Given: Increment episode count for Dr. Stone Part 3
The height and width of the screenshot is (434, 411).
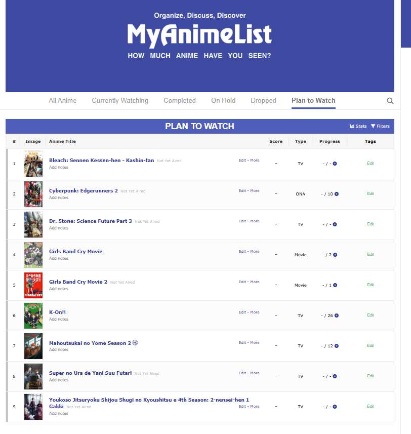Looking at the screenshot, I should point(335,224).
